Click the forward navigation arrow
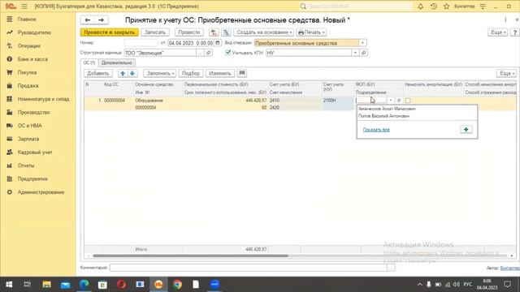Screen dimensions: 520x292 point(101,20)
